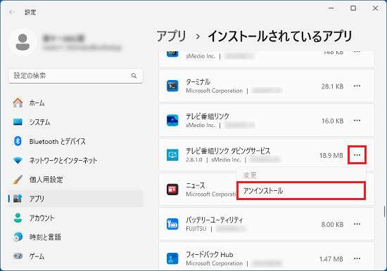Click the アプリ sidebar icon

pos(18,198)
